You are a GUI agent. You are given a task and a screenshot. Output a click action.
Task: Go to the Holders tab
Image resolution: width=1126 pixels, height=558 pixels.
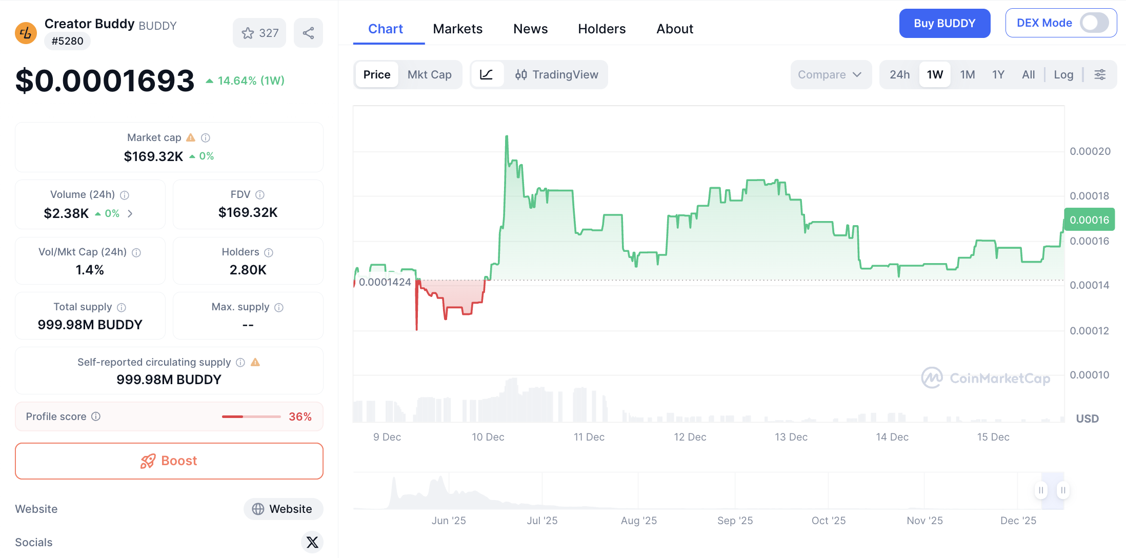[601, 29]
